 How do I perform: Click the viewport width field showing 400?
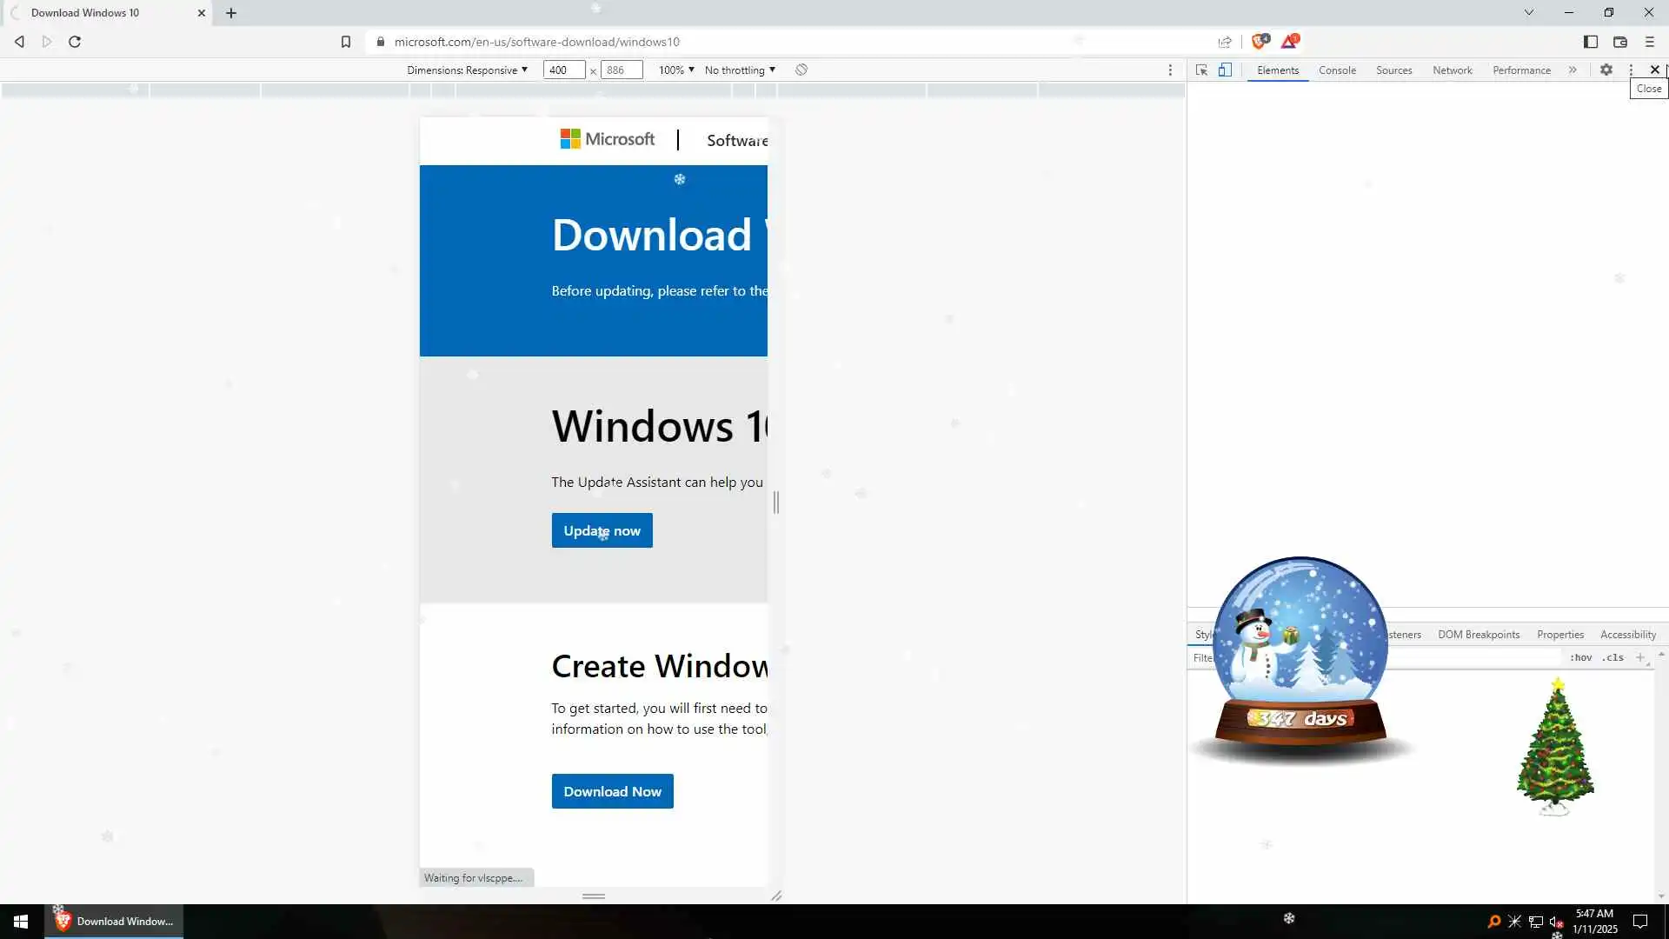(x=563, y=70)
